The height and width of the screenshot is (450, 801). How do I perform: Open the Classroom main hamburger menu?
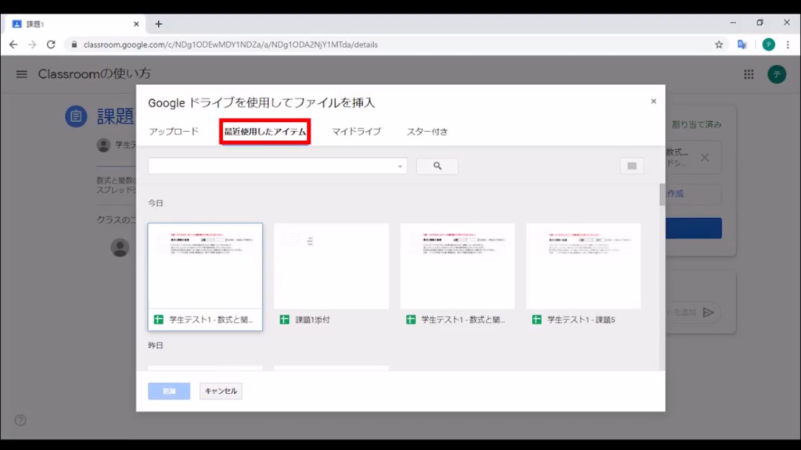[x=21, y=74]
